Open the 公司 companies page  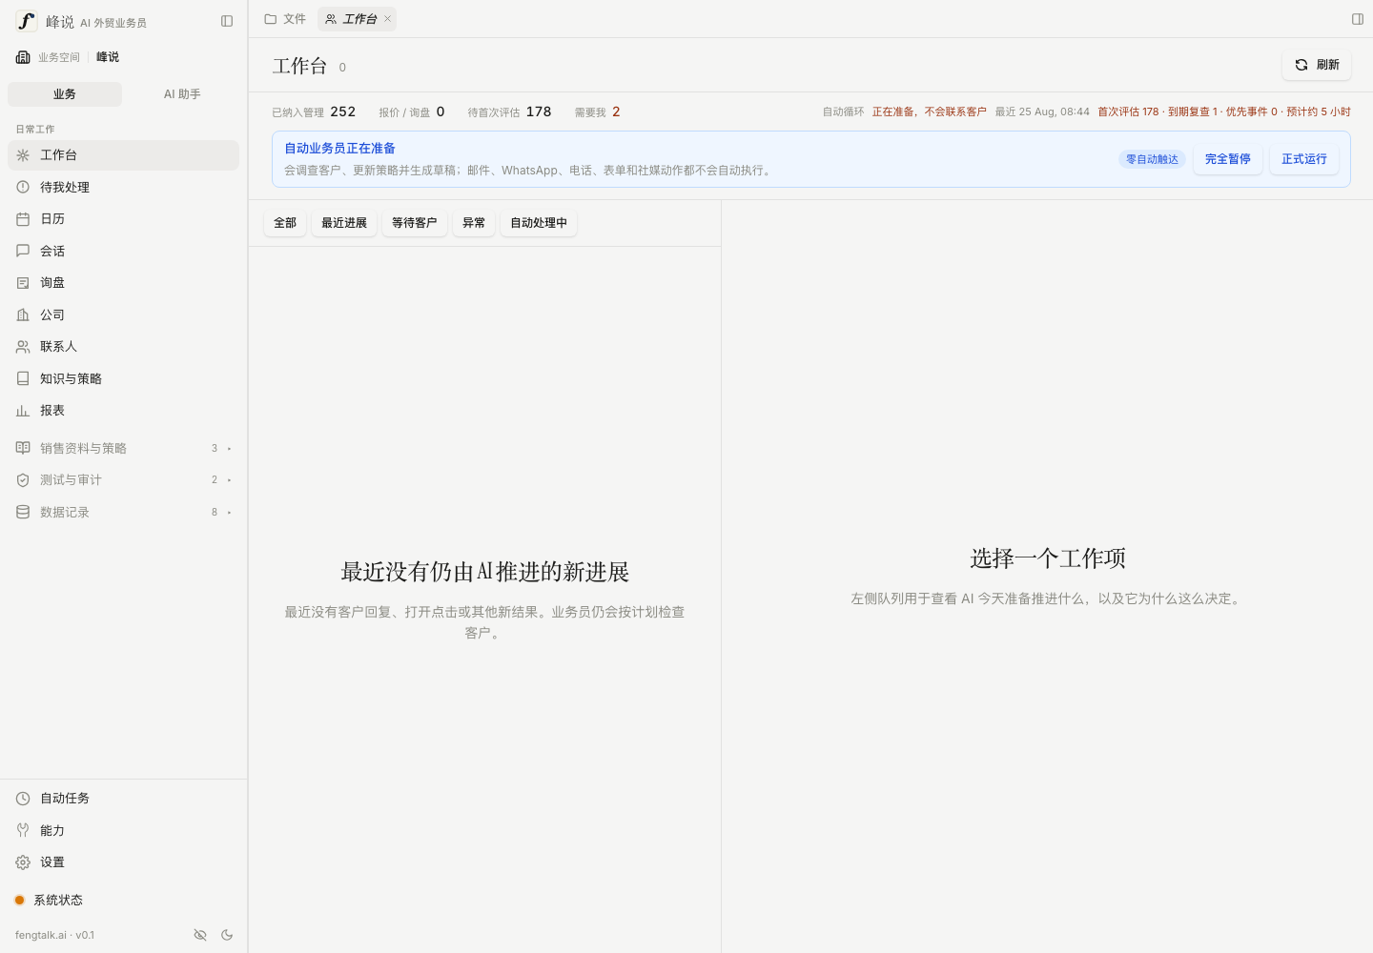pos(123,315)
